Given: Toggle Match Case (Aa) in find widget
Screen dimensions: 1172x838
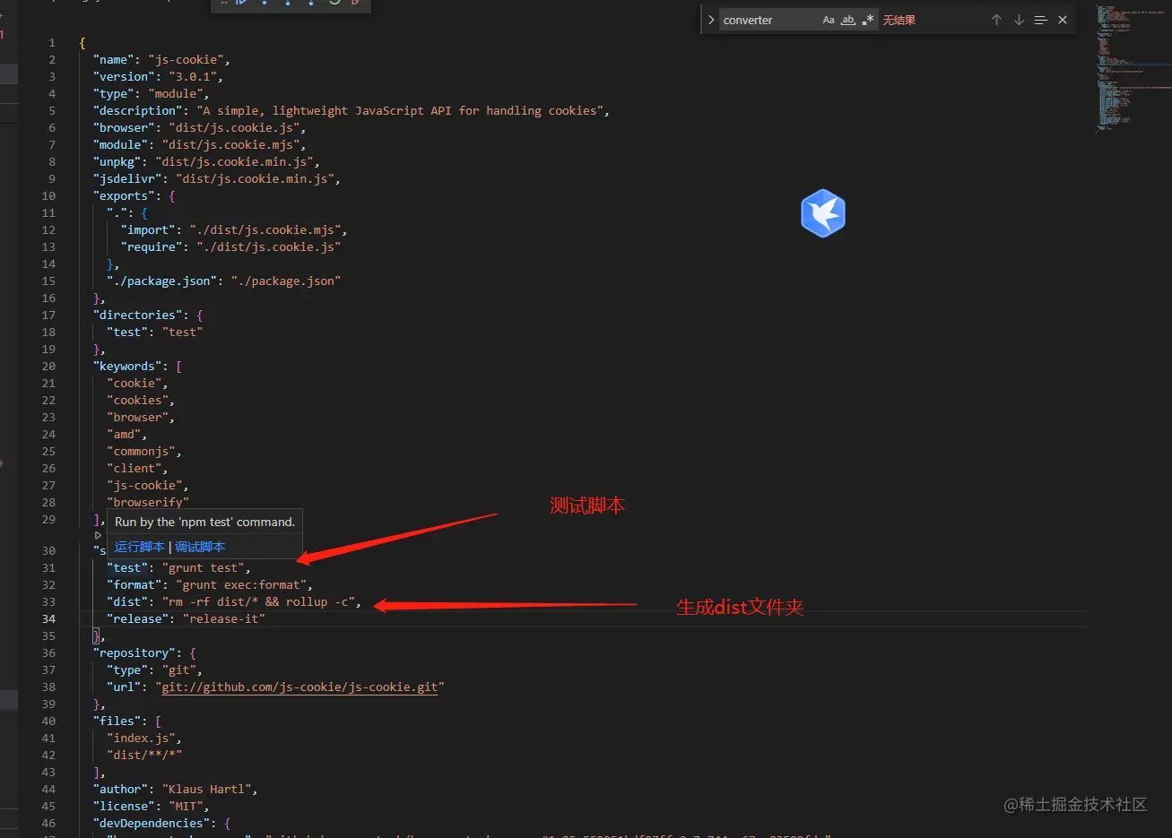Looking at the screenshot, I should pos(829,20).
